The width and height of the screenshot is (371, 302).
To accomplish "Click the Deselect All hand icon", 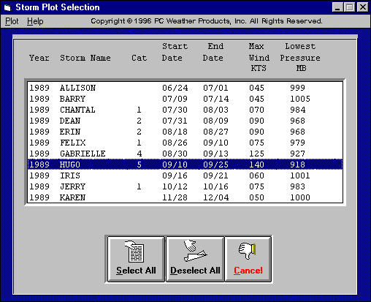I will (195, 251).
